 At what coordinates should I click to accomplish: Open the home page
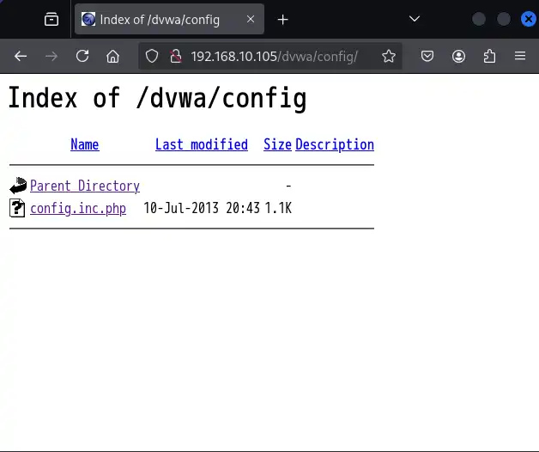point(112,56)
